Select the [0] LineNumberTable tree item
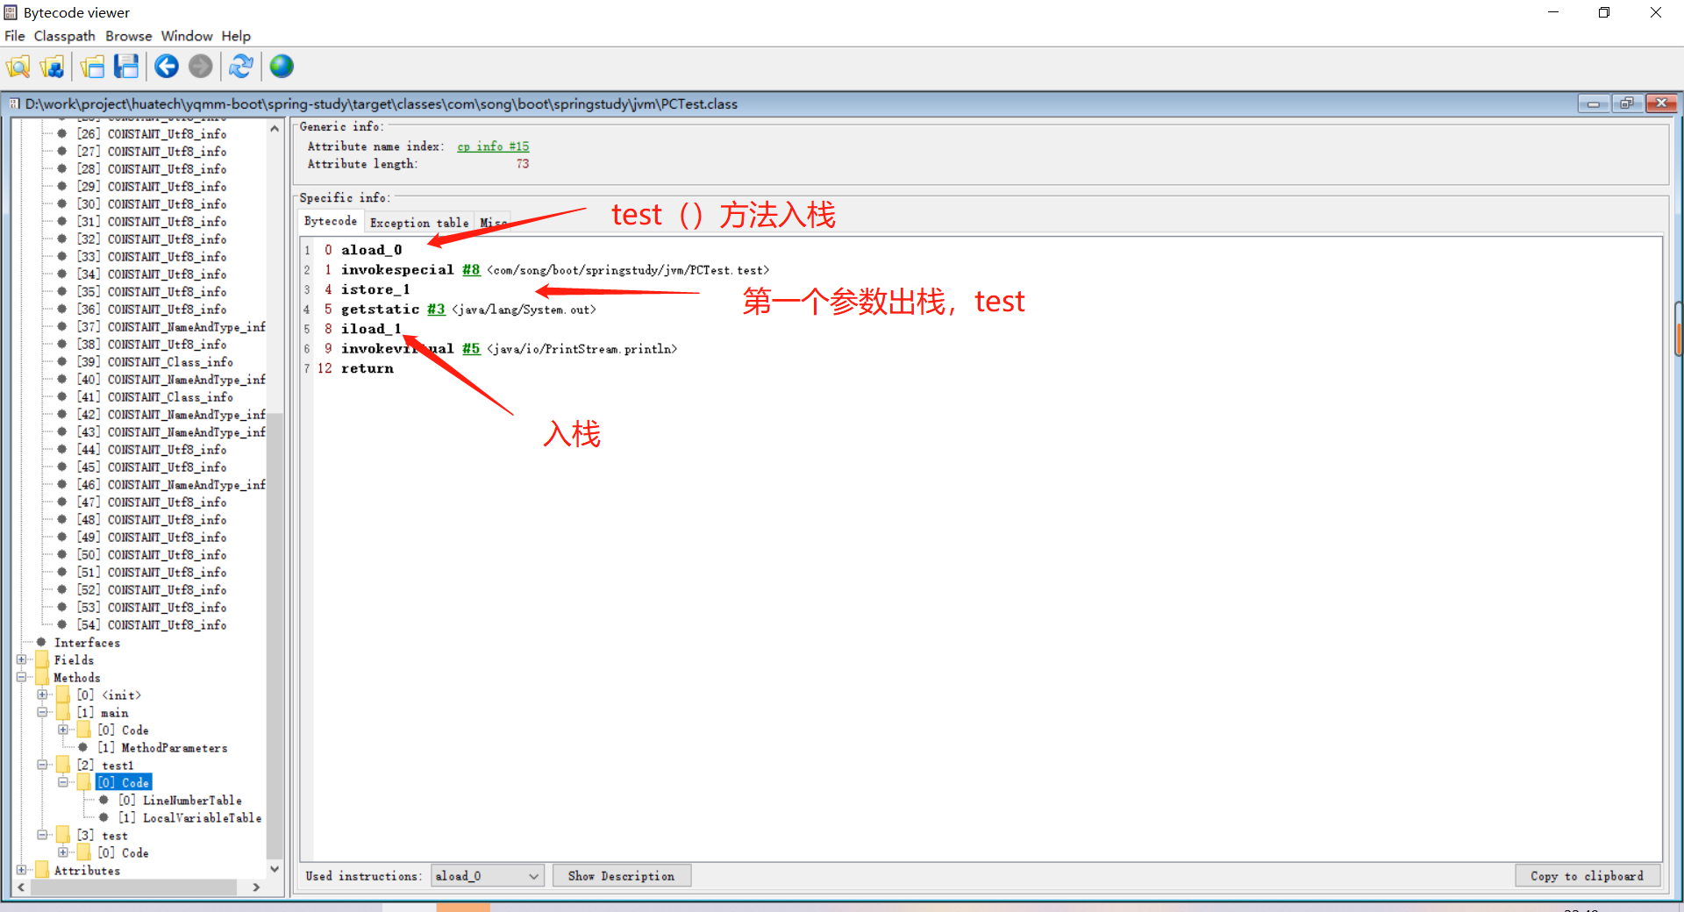This screenshot has width=1684, height=912. 180,800
